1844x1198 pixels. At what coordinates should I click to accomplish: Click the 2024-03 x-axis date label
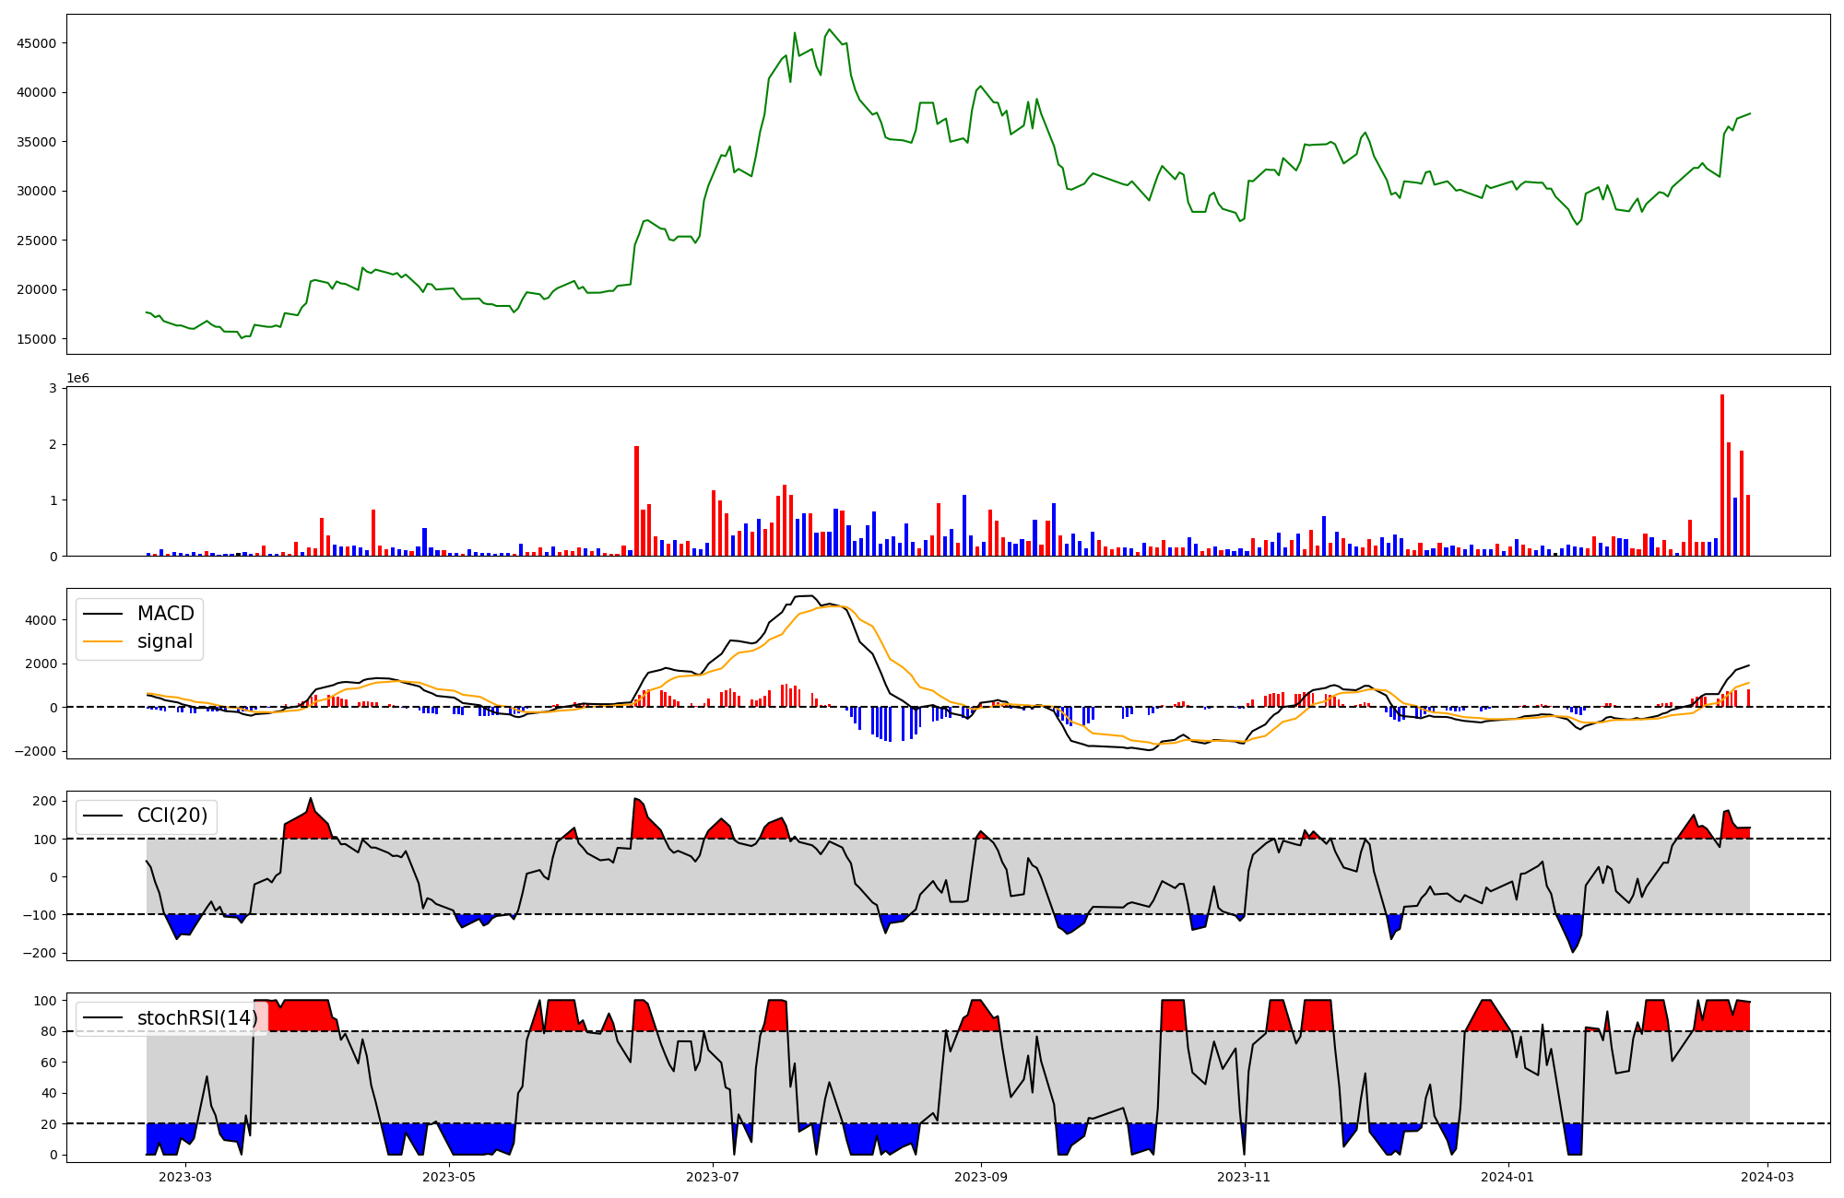click(x=1767, y=1177)
